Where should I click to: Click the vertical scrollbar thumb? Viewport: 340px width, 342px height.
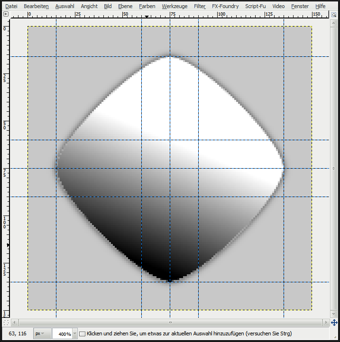tap(333, 168)
